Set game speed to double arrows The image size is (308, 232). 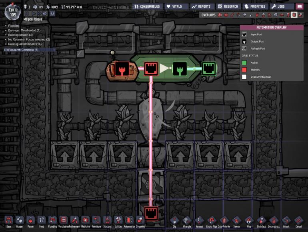click(x=39, y=14)
